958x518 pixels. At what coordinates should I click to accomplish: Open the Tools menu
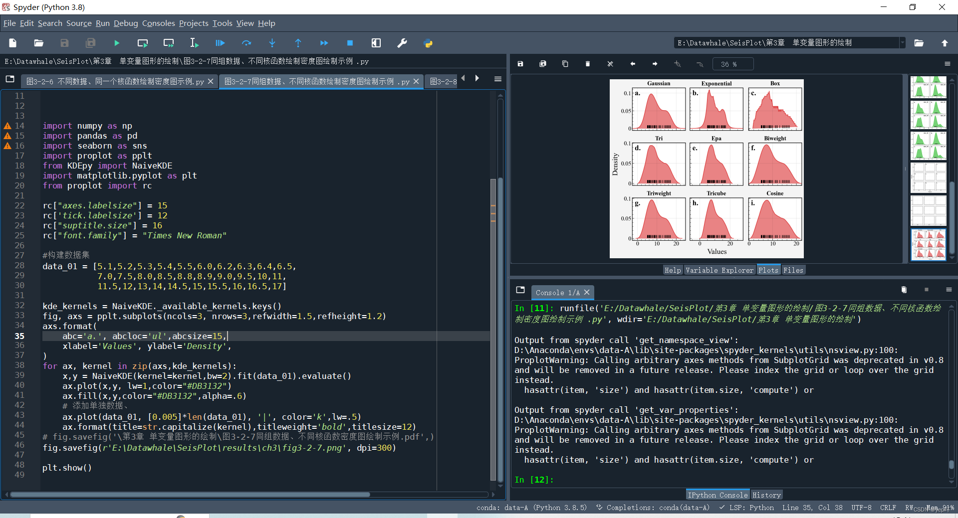[x=223, y=23]
